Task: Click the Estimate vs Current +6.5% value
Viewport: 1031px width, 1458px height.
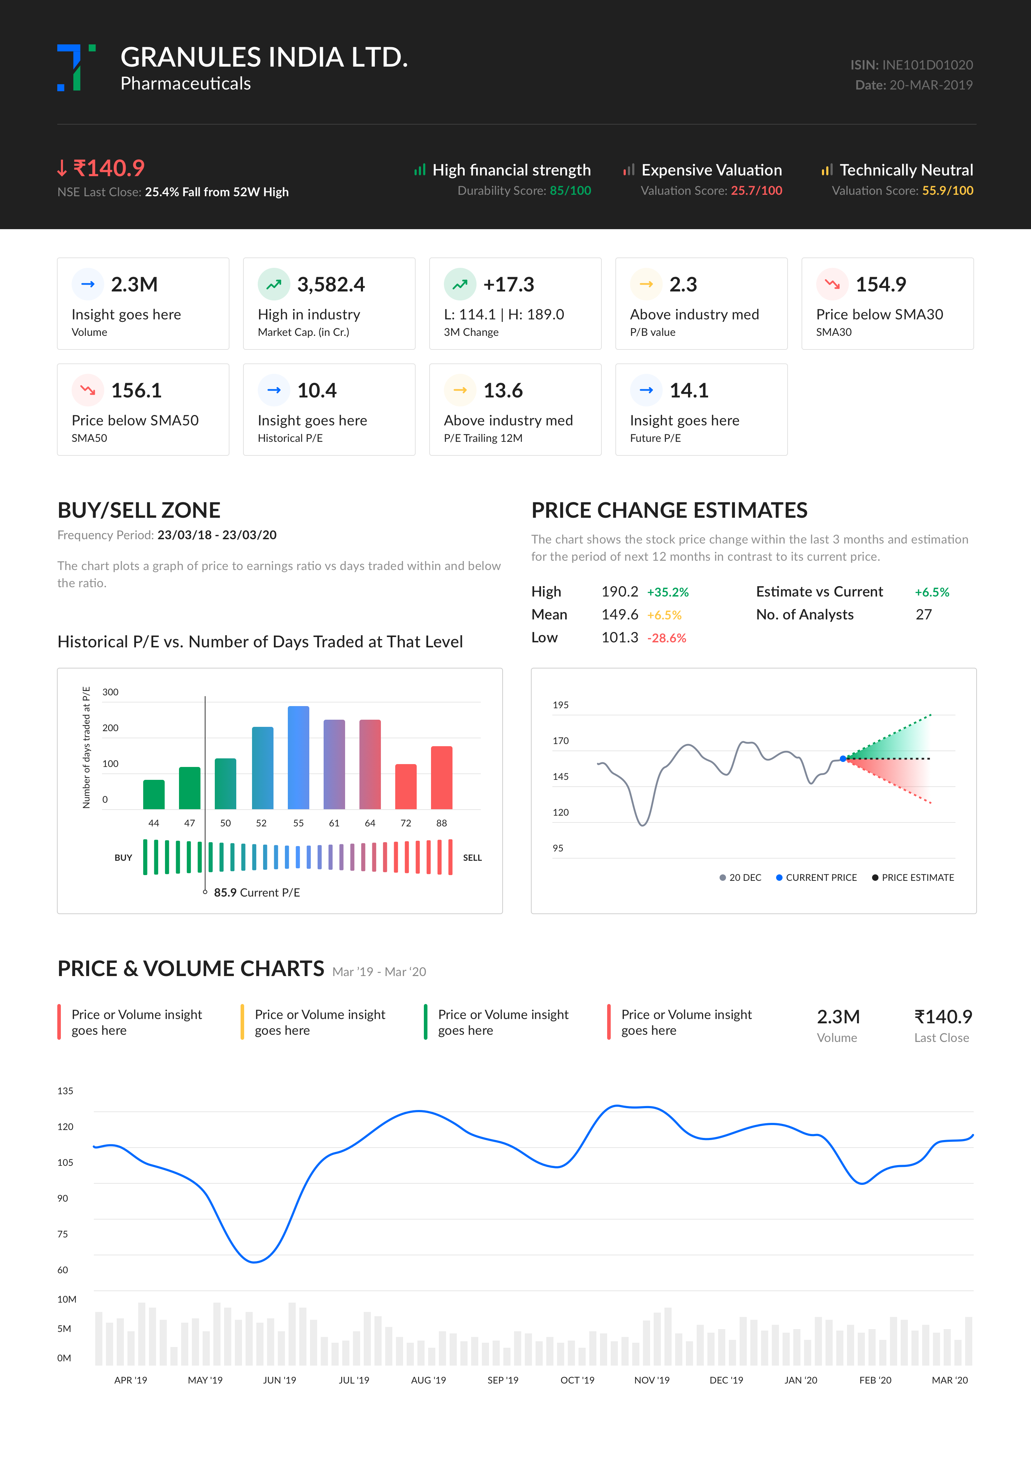Action: click(x=932, y=593)
